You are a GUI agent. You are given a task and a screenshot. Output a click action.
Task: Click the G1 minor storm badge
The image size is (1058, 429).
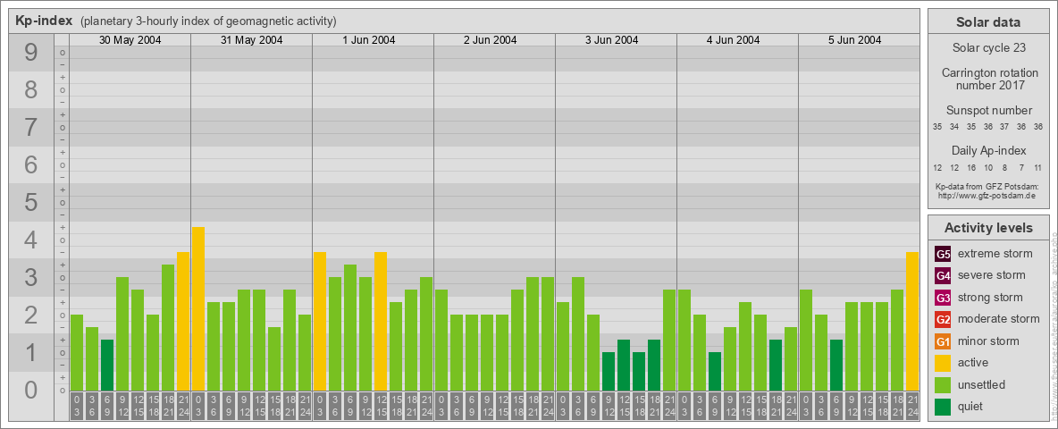tap(943, 341)
